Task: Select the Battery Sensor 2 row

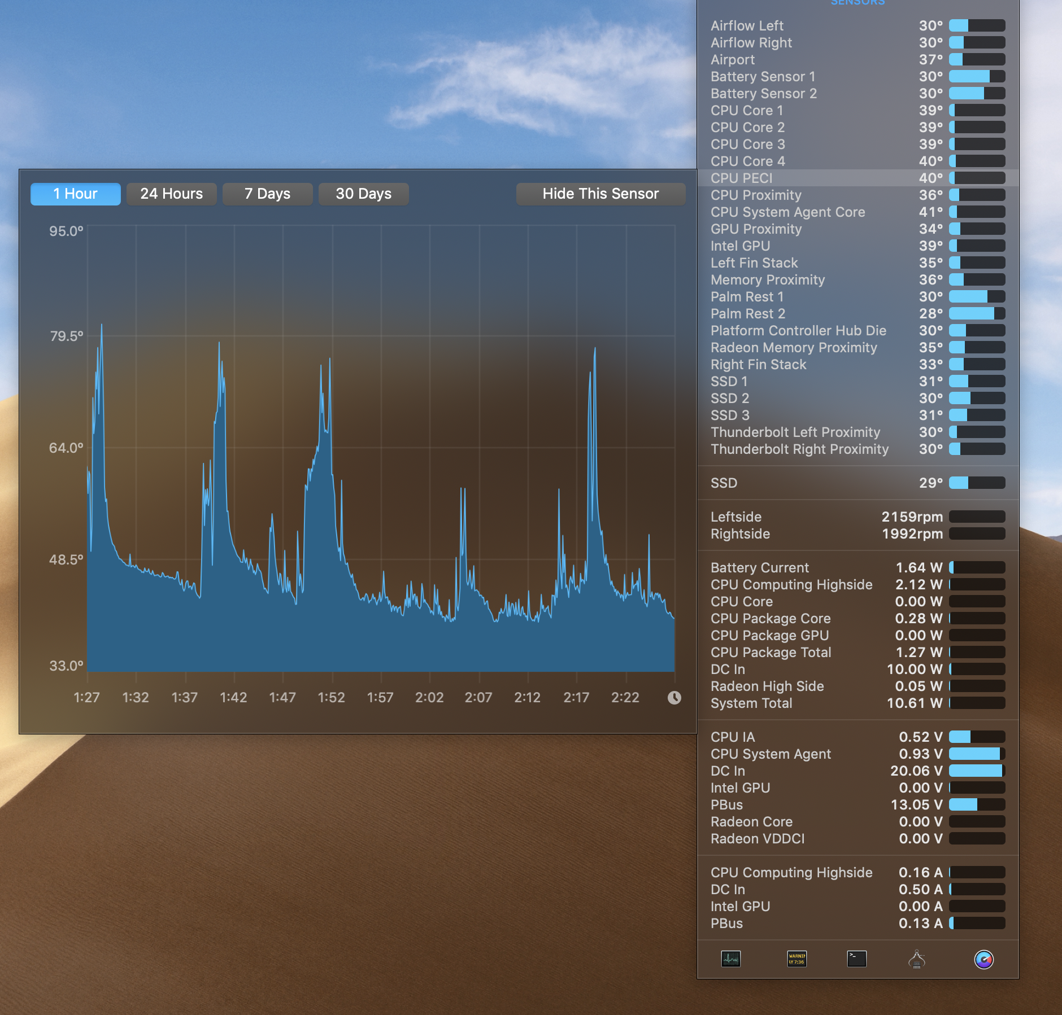Action: (858, 93)
